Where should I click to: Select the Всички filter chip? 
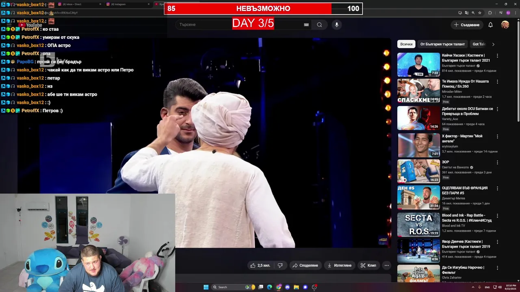[406, 44]
